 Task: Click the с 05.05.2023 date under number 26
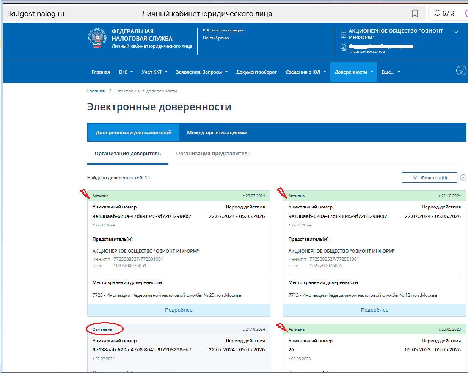300,359
